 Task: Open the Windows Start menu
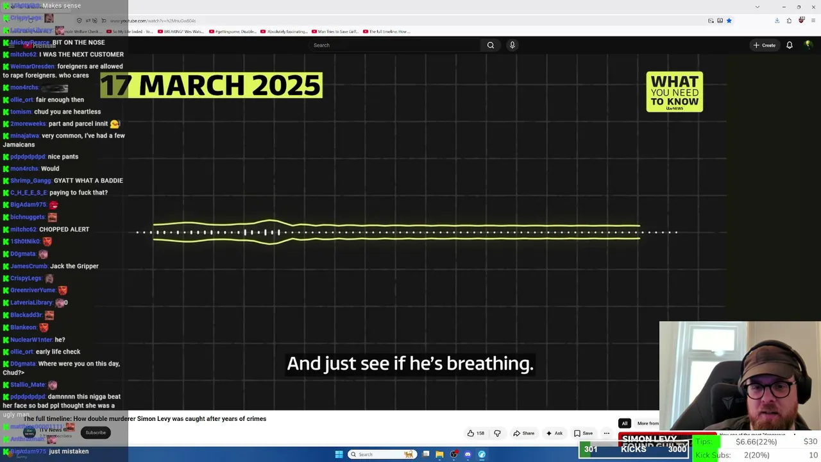point(339,454)
